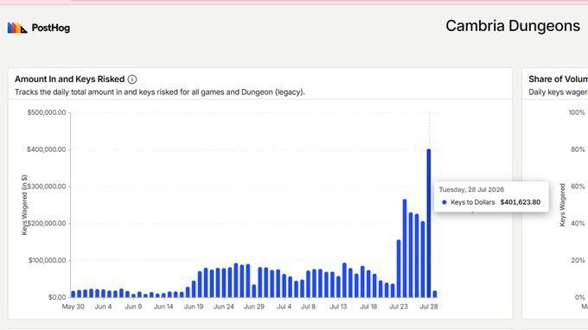Click the 80% label in Share of Volume chart
Screen dimensions: 588x330
click(x=578, y=149)
